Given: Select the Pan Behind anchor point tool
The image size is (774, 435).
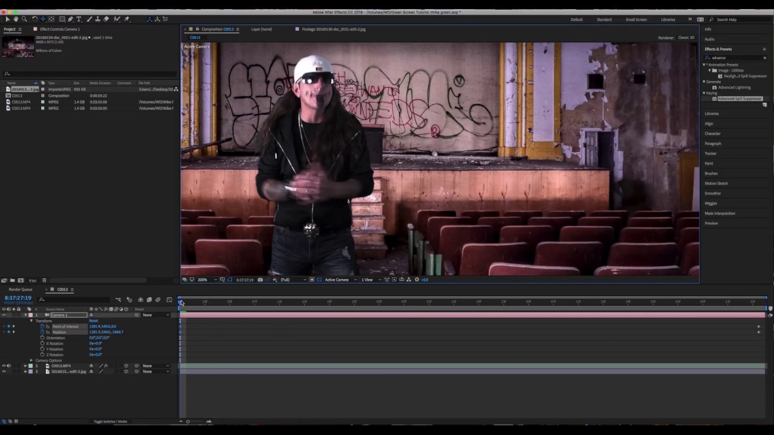Looking at the screenshot, I should [51, 19].
